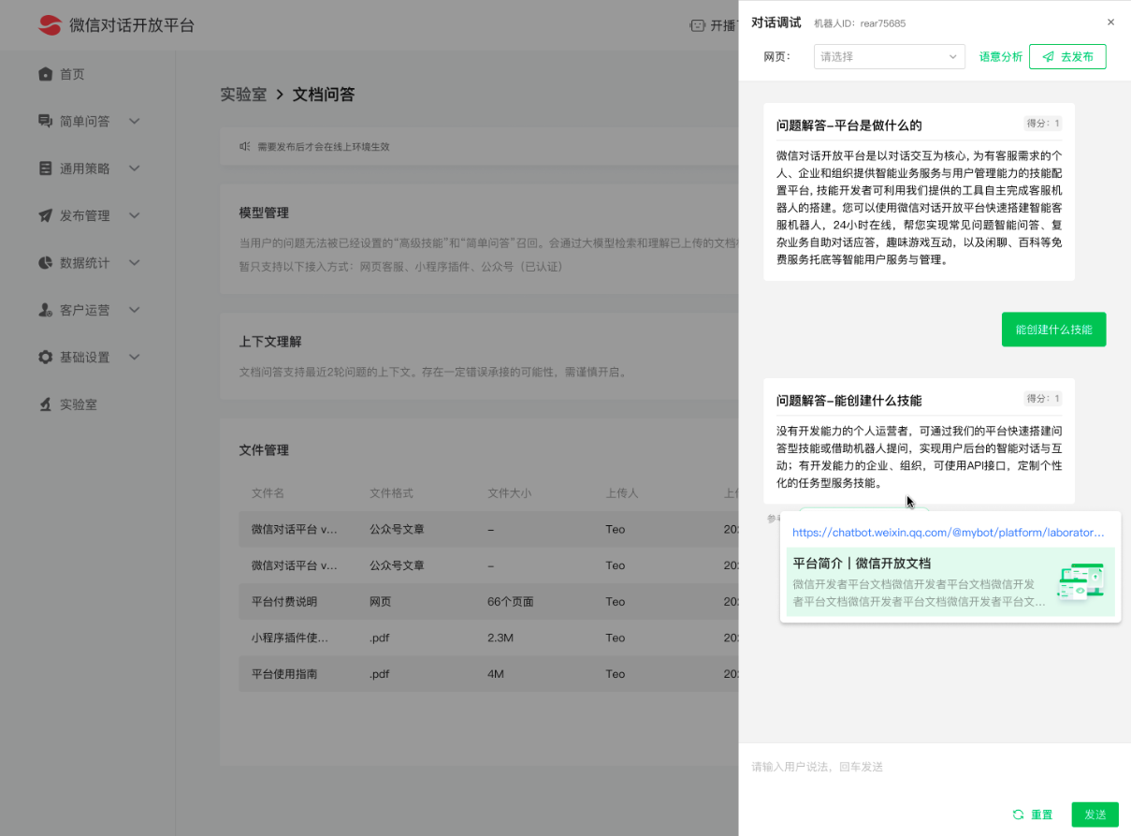Viewport: 1131px width, 836px height.
Task: Click the 上下文理解 section heading
Action: [x=270, y=342]
